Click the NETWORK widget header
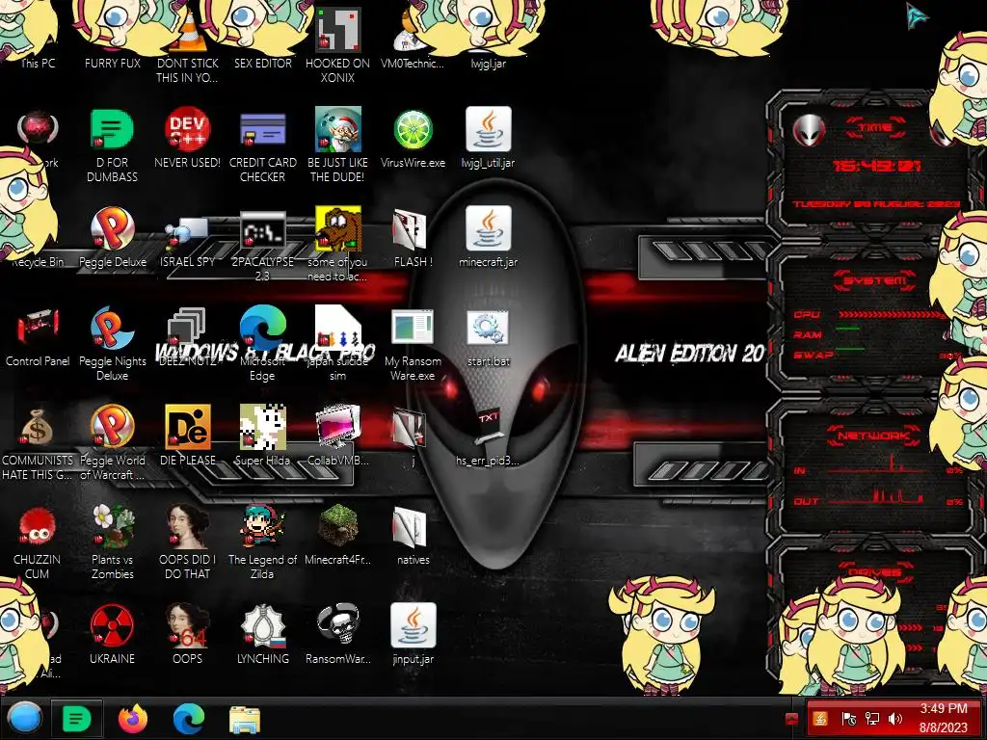Screen dimensions: 987x740 pyautogui.click(x=874, y=436)
